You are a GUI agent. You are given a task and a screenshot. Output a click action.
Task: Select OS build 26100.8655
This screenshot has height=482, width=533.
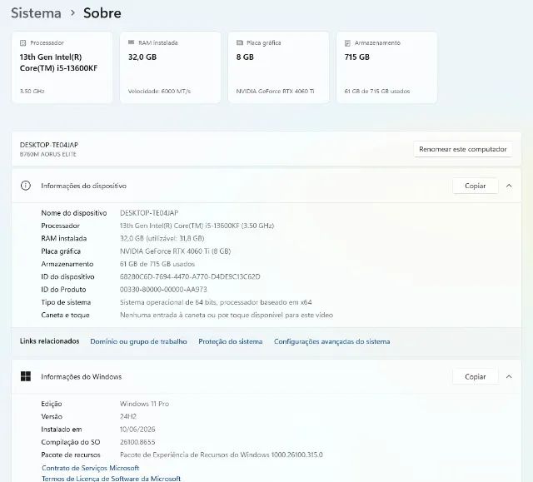[x=137, y=442]
